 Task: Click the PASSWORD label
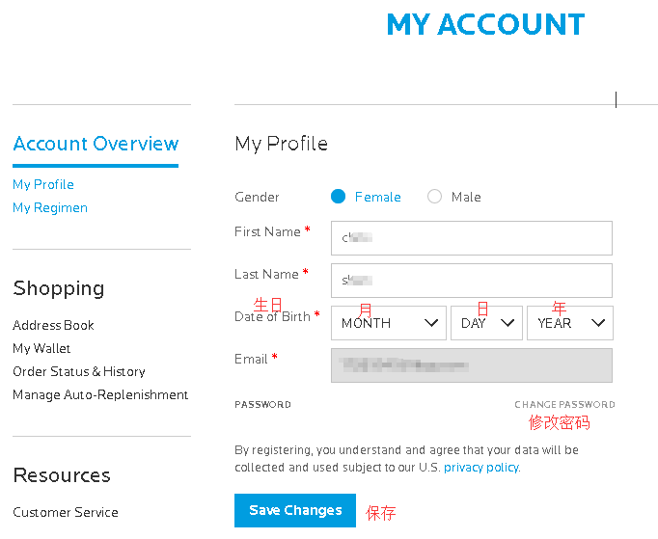[262, 405]
